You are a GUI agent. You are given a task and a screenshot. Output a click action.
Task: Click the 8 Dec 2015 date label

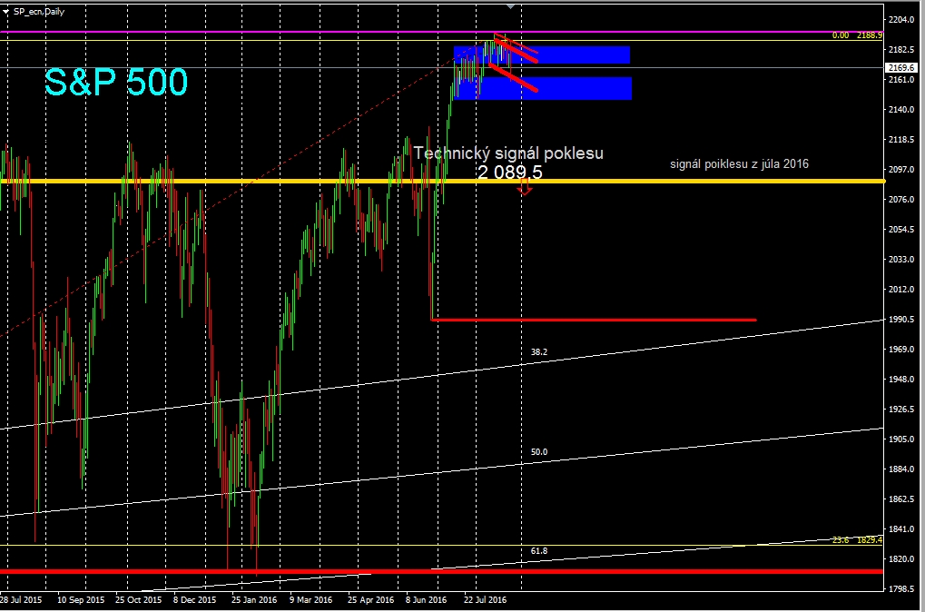[x=194, y=599]
